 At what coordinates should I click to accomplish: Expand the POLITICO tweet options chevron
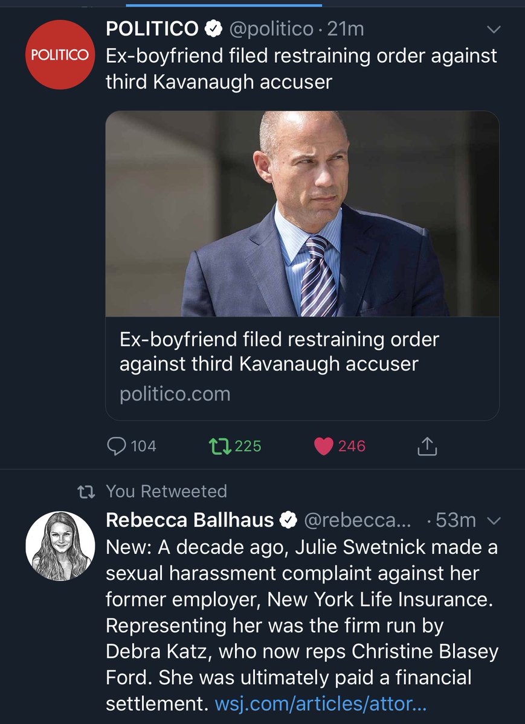coord(493,30)
